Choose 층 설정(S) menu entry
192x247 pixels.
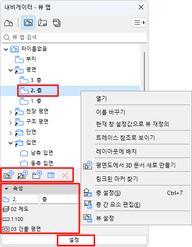tap(136, 193)
